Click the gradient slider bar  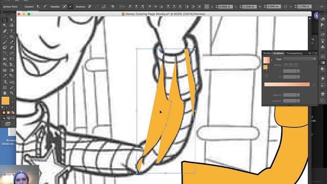tap(287, 84)
